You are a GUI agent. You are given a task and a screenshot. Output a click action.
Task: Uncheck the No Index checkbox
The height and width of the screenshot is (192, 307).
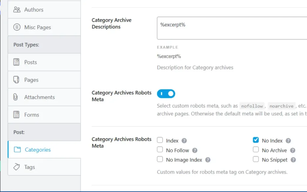pyautogui.click(x=256, y=140)
